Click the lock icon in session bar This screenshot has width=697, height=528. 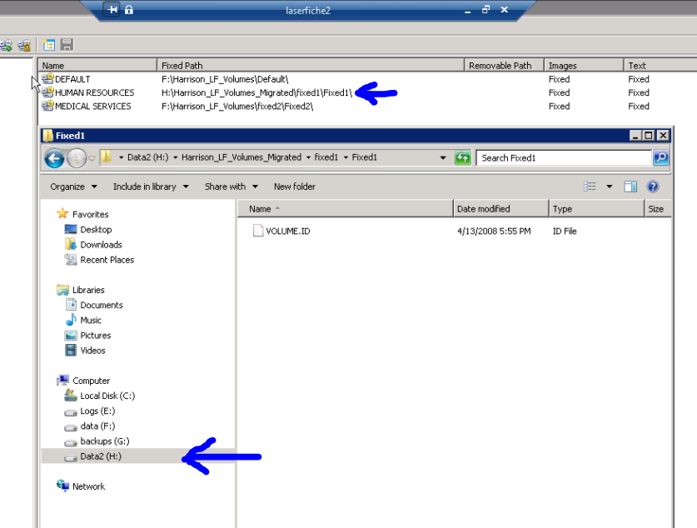point(129,10)
